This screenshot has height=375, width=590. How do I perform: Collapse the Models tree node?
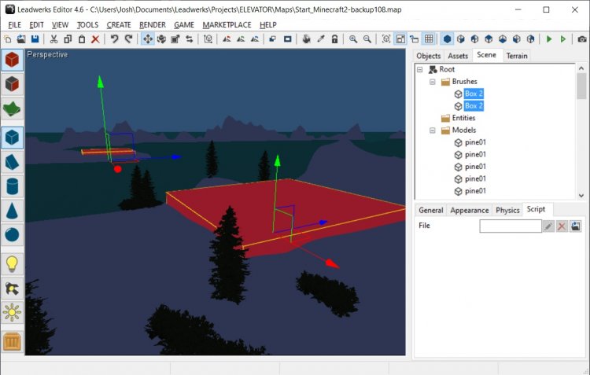pyautogui.click(x=433, y=131)
